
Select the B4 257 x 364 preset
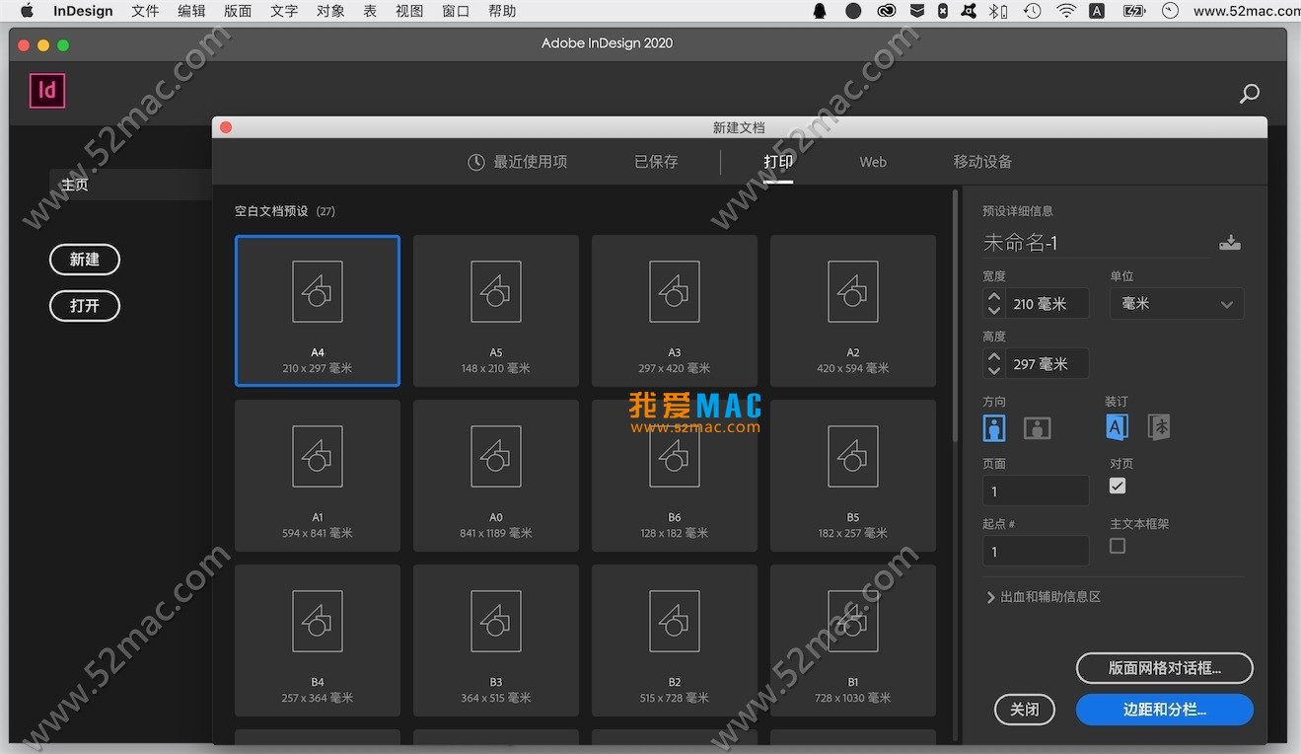[318, 641]
